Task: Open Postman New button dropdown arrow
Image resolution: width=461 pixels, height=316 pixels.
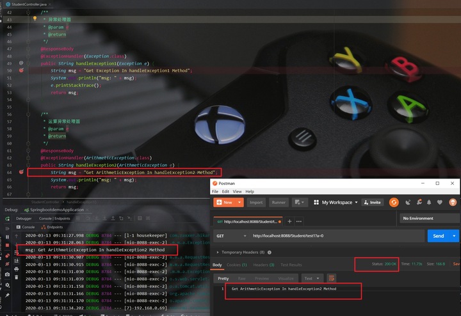Action: coord(239,202)
